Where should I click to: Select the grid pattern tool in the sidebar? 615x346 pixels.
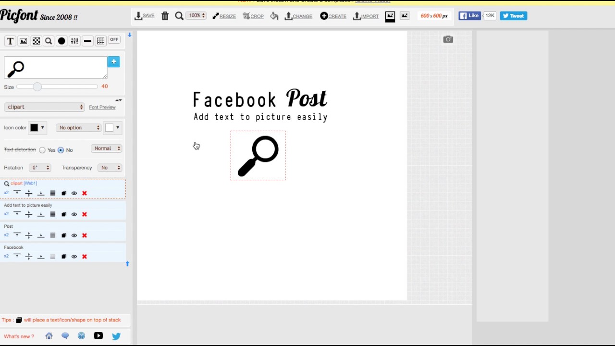coord(100,40)
